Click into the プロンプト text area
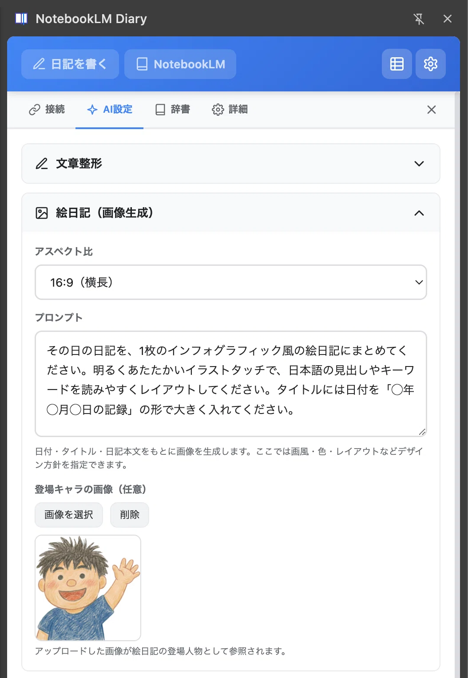Viewport: 468px width, 678px height. pyautogui.click(x=231, y=384)
